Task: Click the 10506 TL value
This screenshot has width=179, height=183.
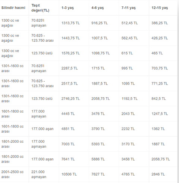Action: 69,174
